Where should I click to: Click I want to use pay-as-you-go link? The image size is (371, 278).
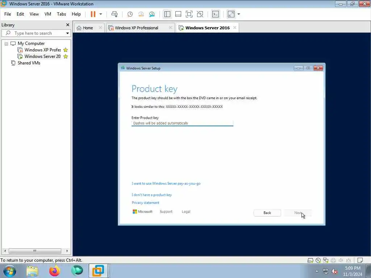[x=166, y=184]
